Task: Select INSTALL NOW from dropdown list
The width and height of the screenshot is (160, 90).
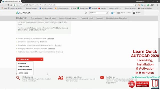Action: tap(22, 63)
